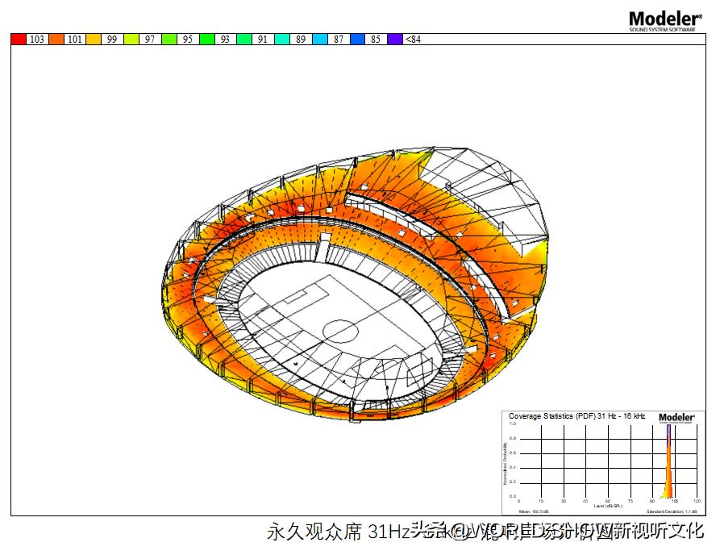Click the 'Mean: 100.5 dB' statistic text
Viewport: 720px width, 555px height.
[x=534, y=511]
